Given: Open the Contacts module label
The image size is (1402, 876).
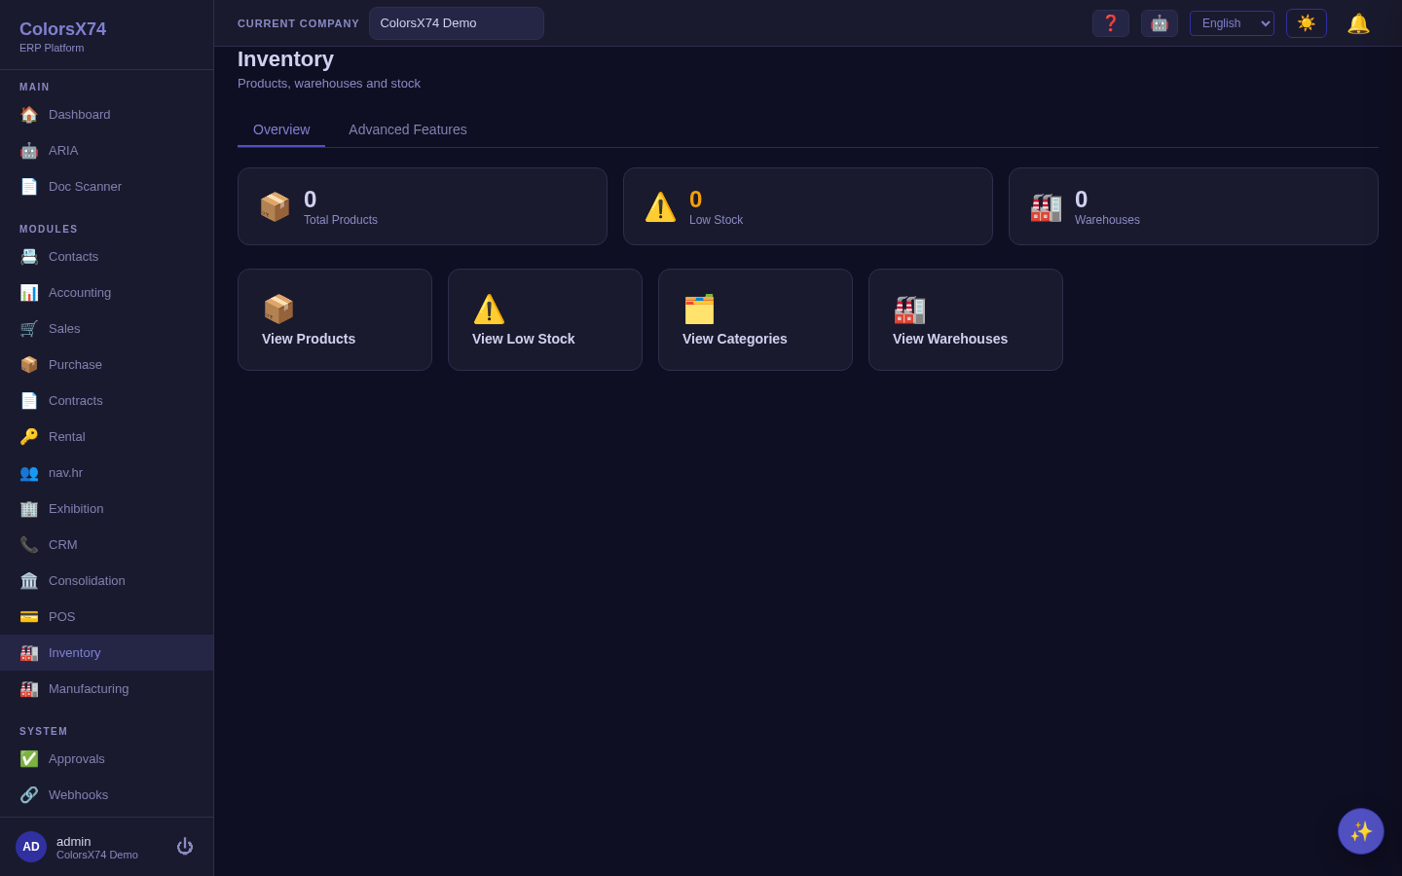Looking at the screenshot, I should (x=73, y=257).
